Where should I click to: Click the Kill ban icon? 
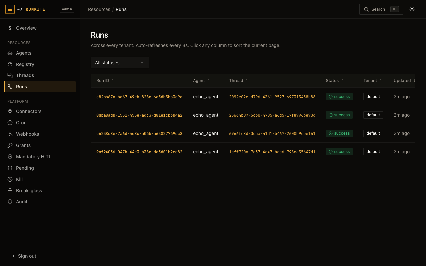[10, 179]
